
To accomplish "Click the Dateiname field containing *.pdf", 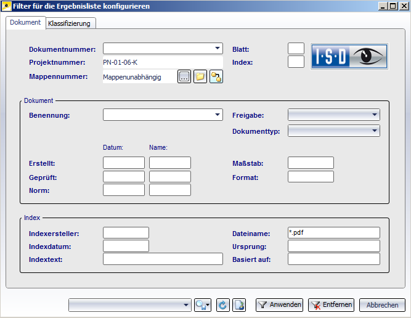I will (333, 232).
